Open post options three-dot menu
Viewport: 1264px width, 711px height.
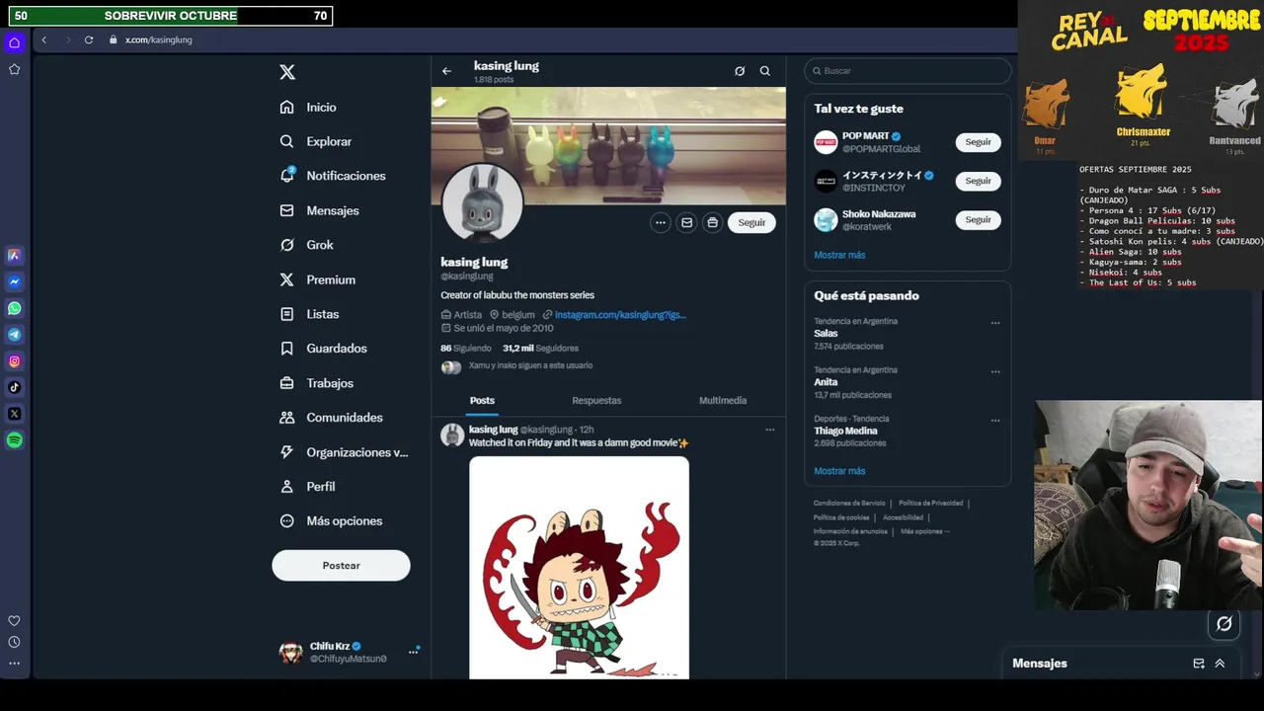click(770, 430)
